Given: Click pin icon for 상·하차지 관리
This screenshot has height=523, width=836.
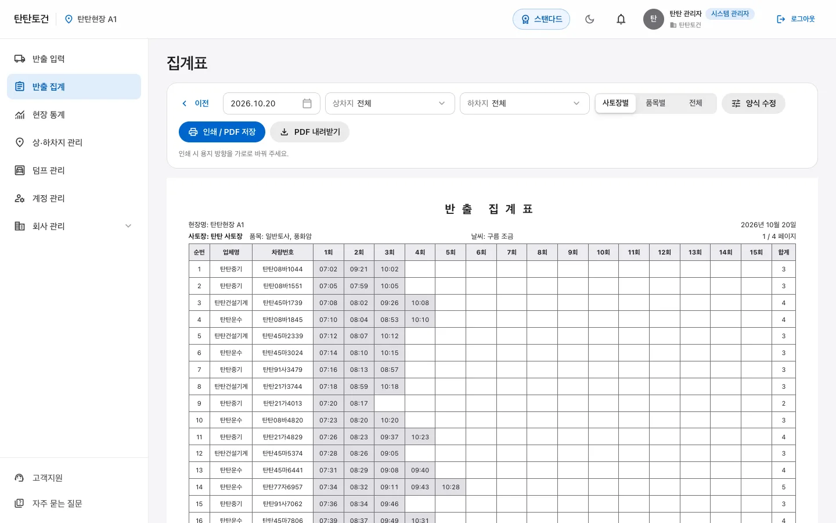Looking at the screenshot, I should (20, 142).
